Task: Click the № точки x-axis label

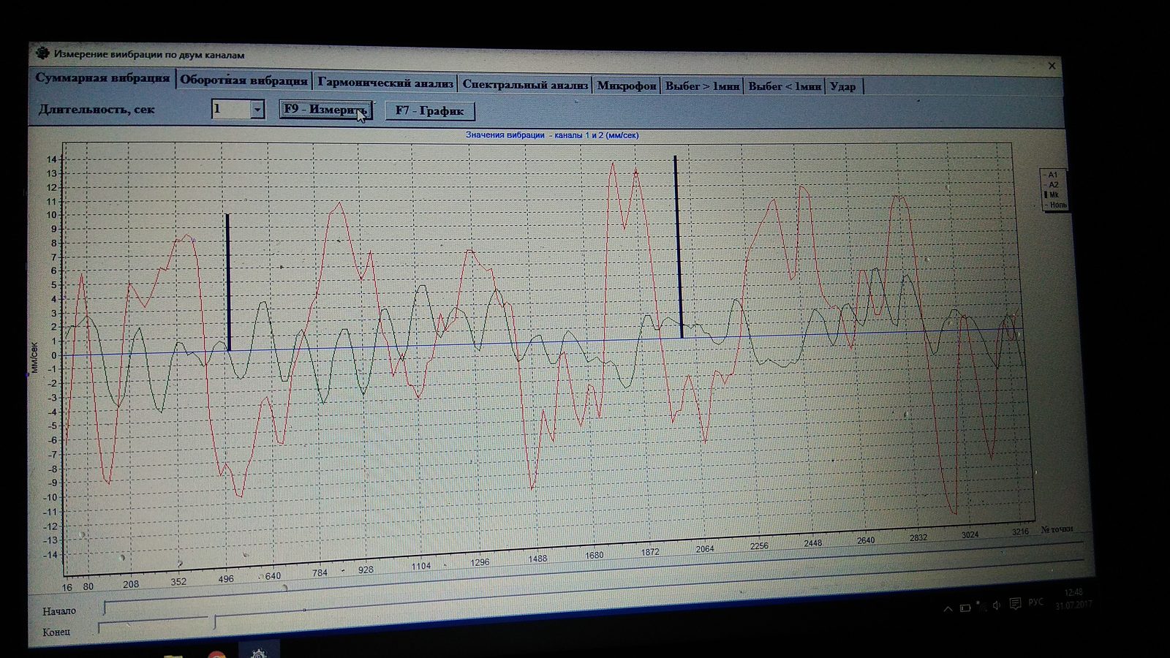Action: [1057, 529]
